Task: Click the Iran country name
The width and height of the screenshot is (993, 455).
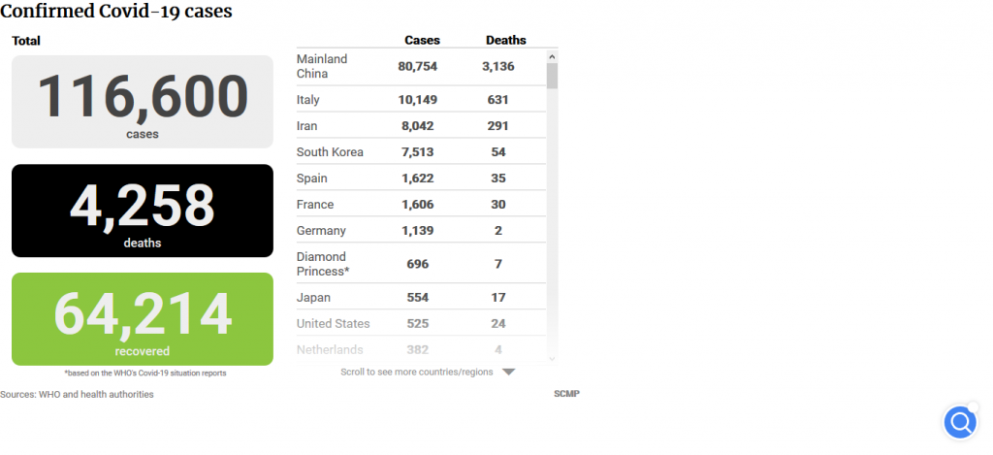Action: click(307, 126)
